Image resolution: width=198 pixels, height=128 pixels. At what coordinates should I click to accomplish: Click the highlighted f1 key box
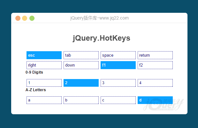pos(118,65)
